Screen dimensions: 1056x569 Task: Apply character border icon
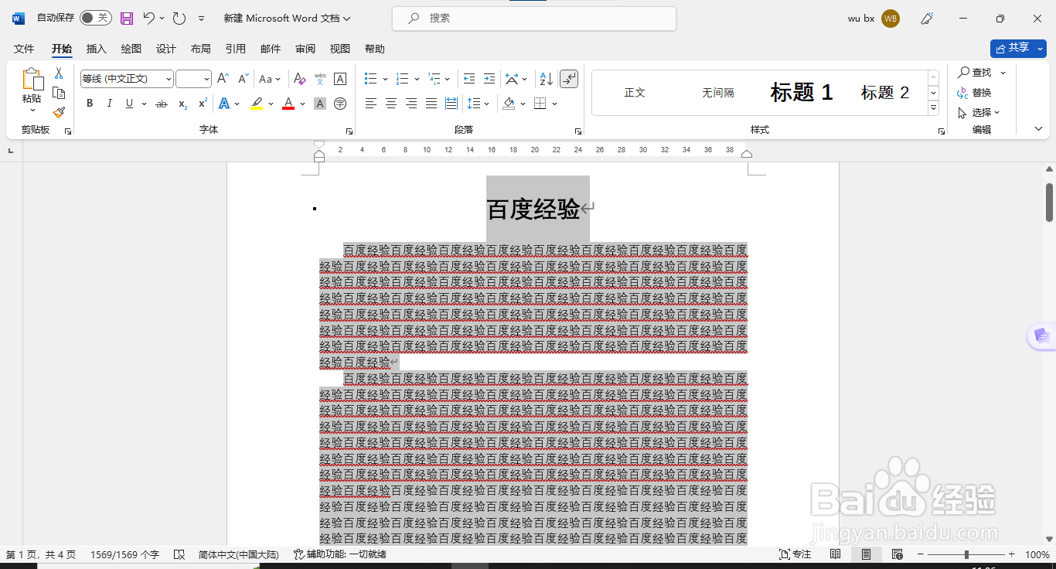(340, 79)
